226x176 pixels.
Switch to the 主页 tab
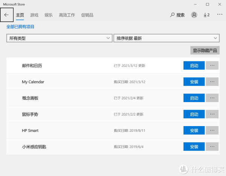click(x=20, y=15)
